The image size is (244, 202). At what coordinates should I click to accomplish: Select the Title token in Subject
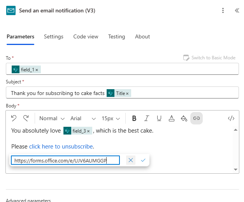pyautogui.click(x=119, y=93)
